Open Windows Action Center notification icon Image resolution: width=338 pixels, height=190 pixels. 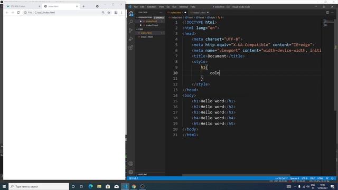click(332, 186)
